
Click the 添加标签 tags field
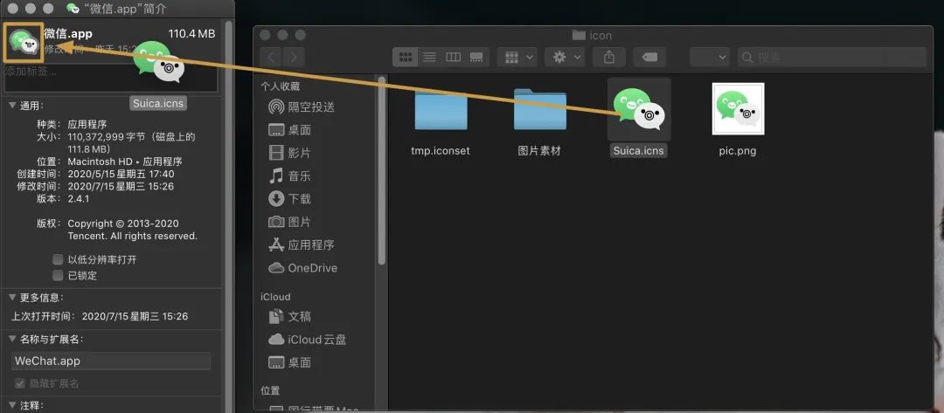pos(111,79)
